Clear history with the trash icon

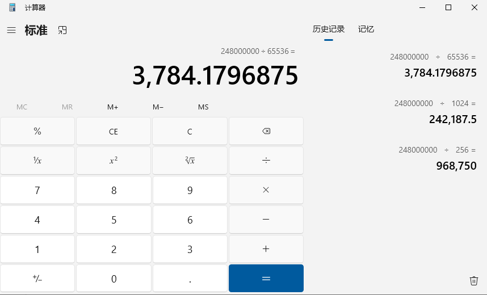pos(473,280)
